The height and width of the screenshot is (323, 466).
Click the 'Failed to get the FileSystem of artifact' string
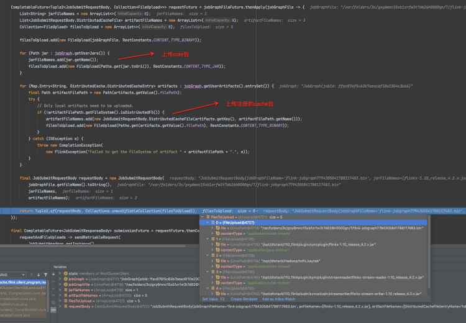point(135,152)
